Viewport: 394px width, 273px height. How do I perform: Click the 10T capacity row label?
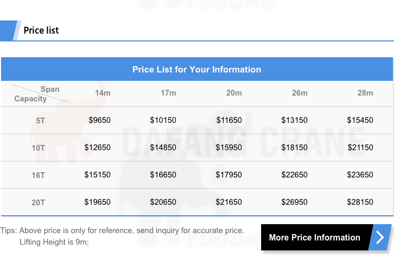(x=38, y=148)
